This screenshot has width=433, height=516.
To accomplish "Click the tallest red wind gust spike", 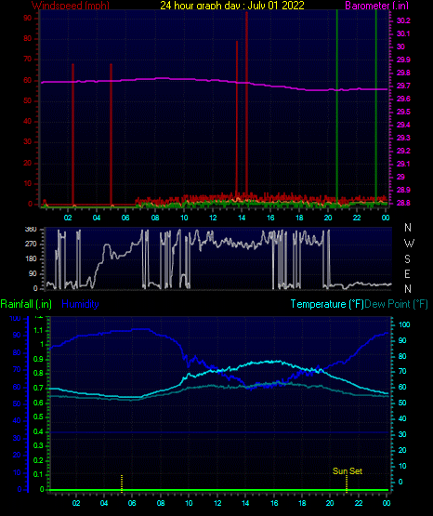I will click(x=246, y=105).
